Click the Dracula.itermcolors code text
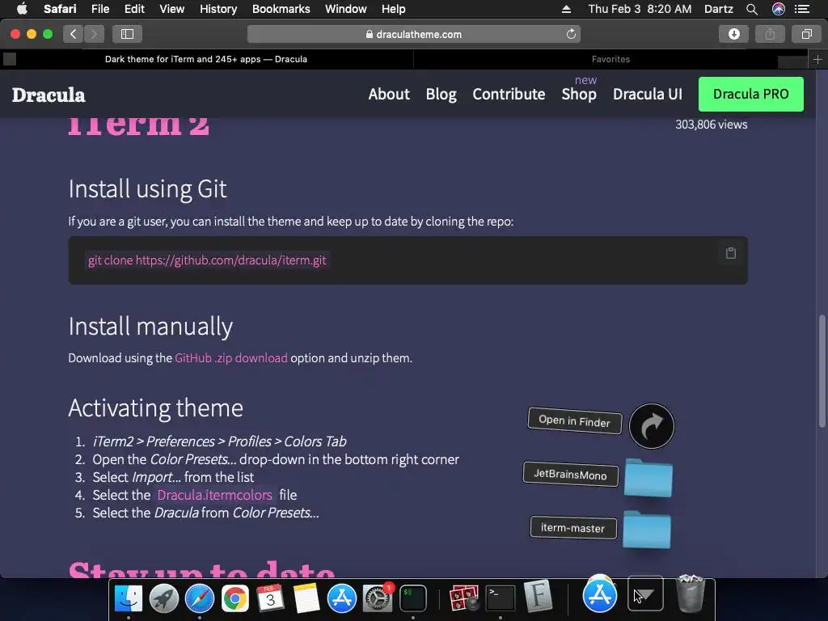 214,495
